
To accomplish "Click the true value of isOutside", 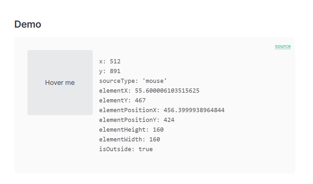I will point(146,149).
